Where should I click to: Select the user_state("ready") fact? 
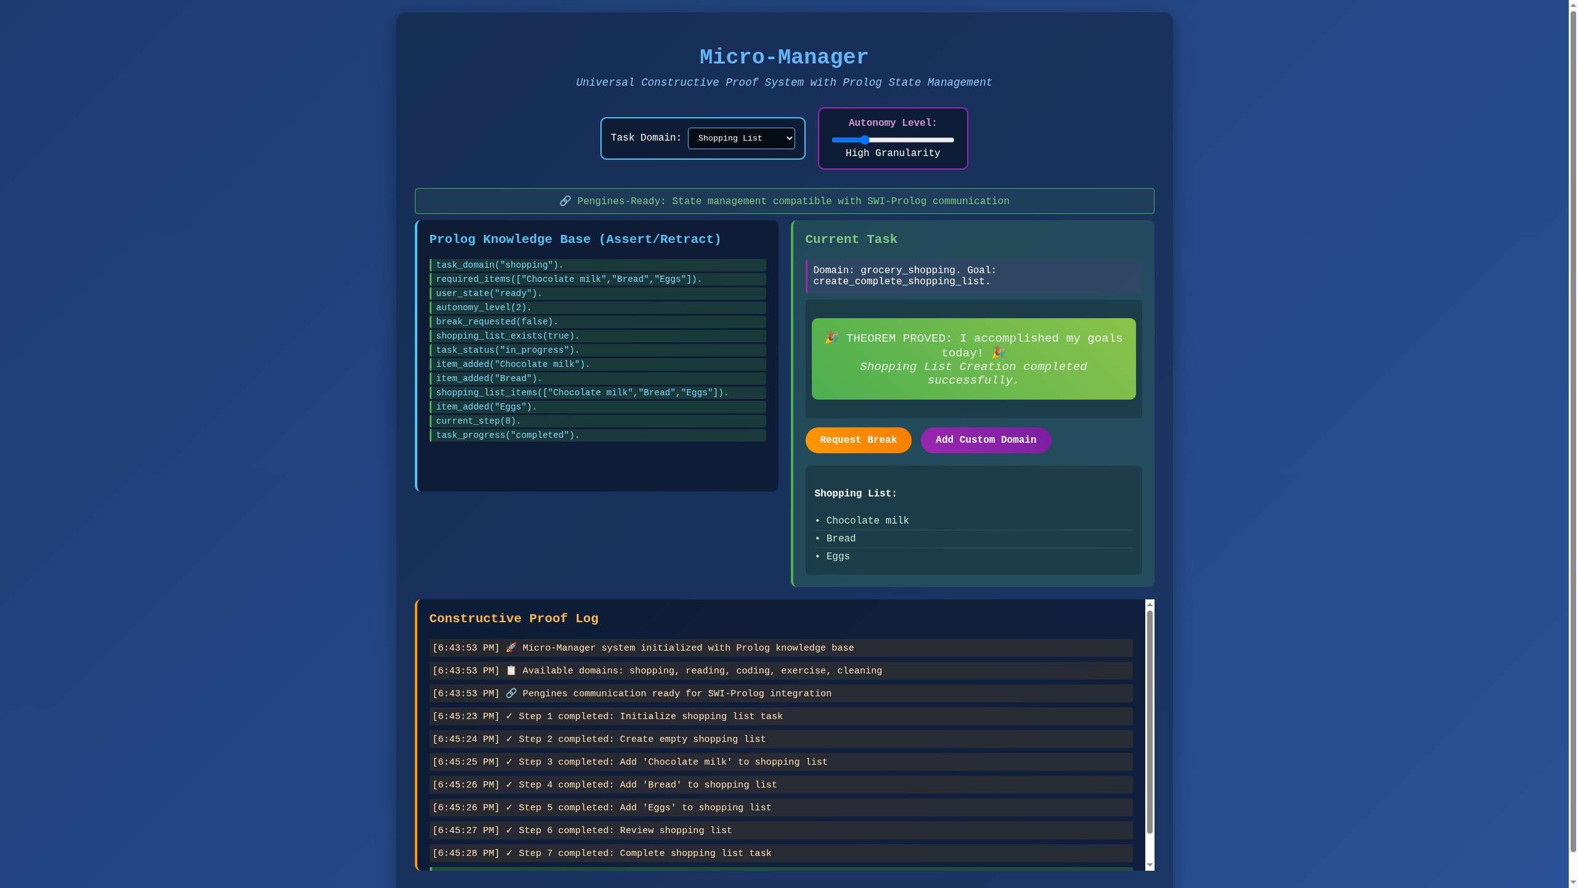coord(598,294)
